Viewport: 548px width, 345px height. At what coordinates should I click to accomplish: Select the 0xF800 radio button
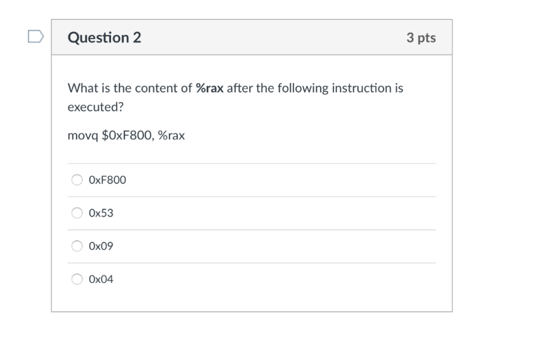tap(78, 180)
